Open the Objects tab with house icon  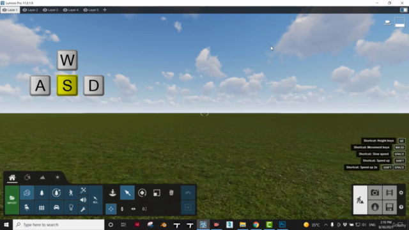[x=12, y=178]
